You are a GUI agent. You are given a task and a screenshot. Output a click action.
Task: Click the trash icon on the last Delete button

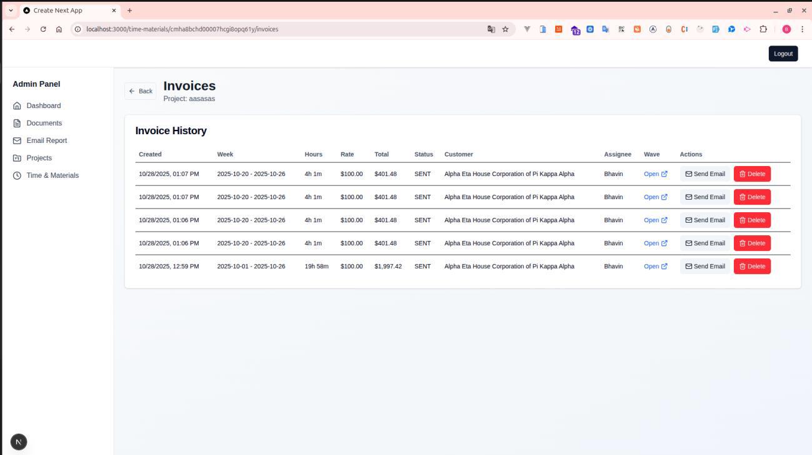click(x=741, y=266)
